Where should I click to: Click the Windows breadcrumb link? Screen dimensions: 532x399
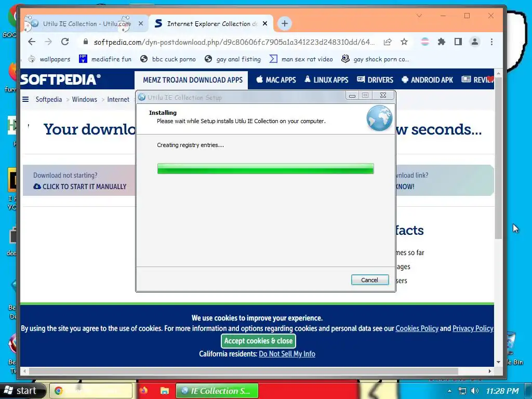85,99
